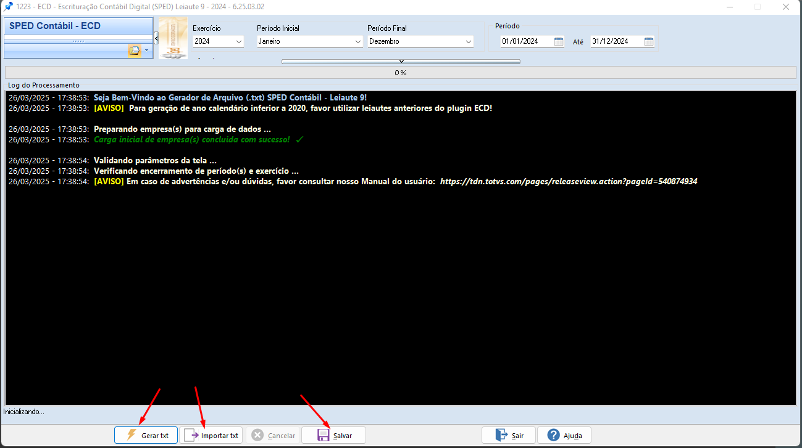Click the 0% progress bar
This screenshot has width=802, height=448.
coord(401,72)
